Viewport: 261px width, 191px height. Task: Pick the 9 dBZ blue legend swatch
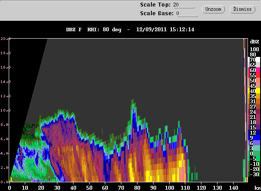click(x=252, y=138)
